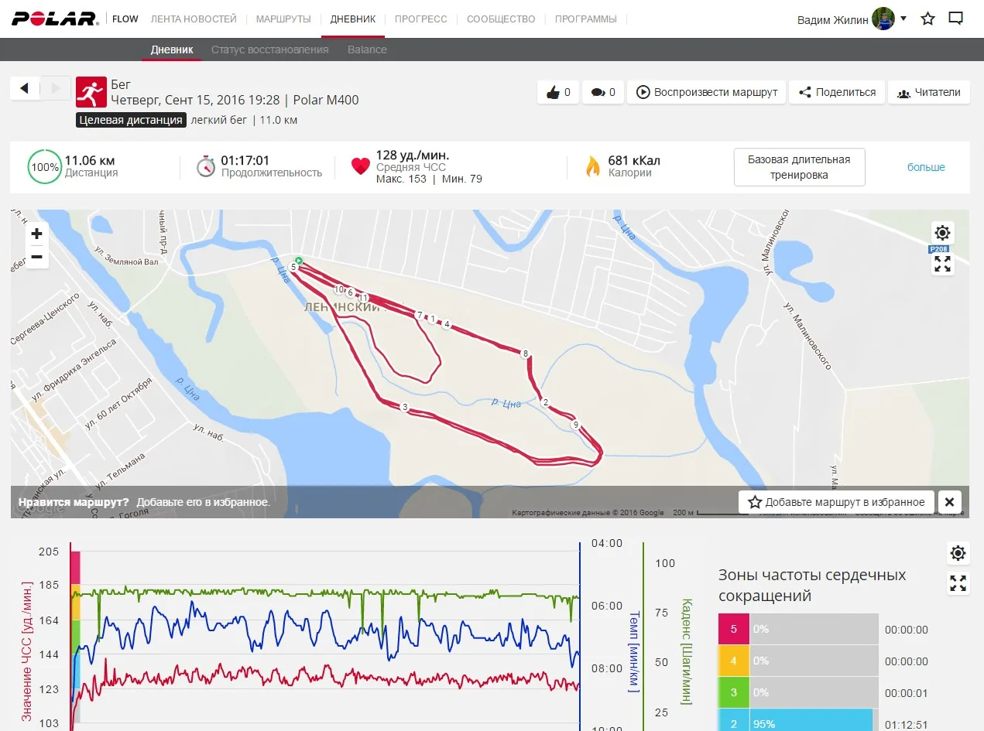
Task: Click kilometer marker 3 on map
Action: (404, 407)
